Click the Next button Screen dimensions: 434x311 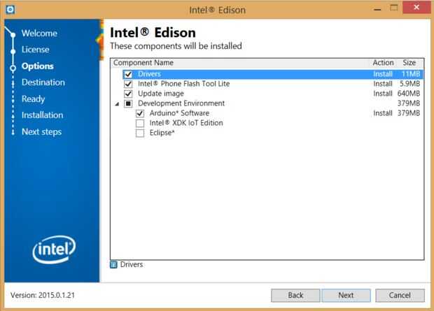(x=345, y=295)
